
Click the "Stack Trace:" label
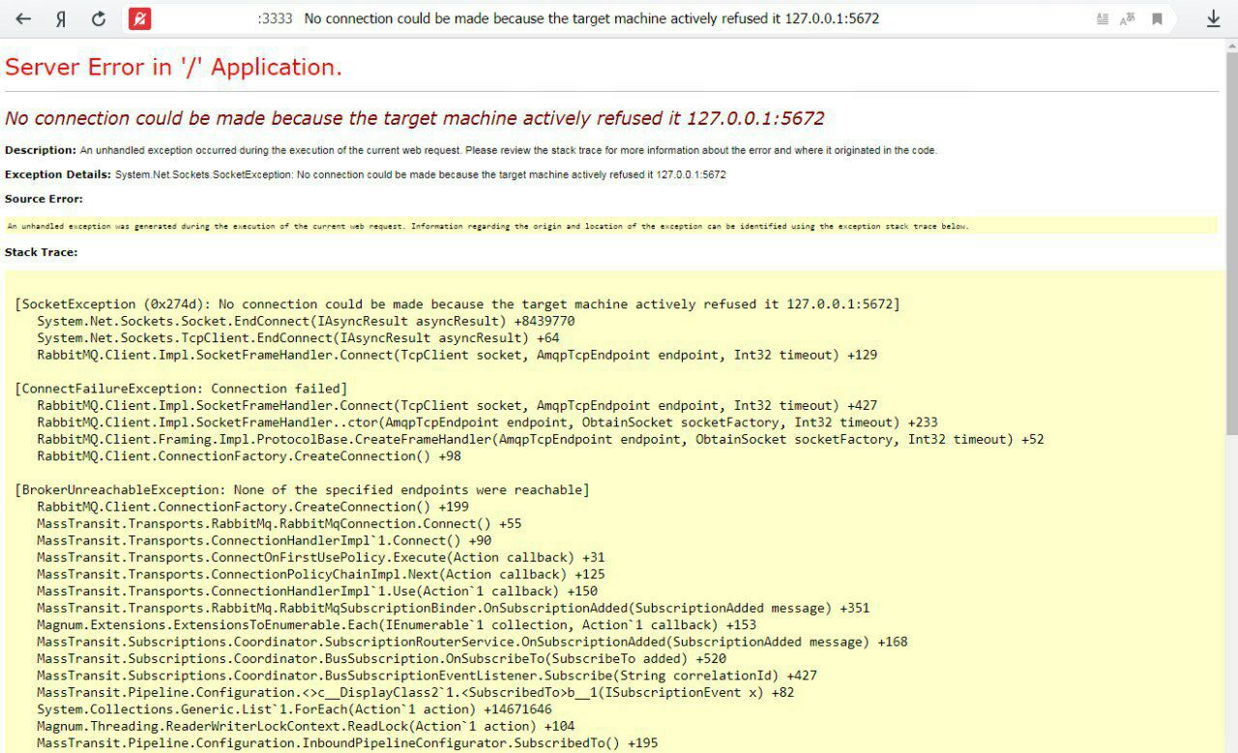(41, 252)
